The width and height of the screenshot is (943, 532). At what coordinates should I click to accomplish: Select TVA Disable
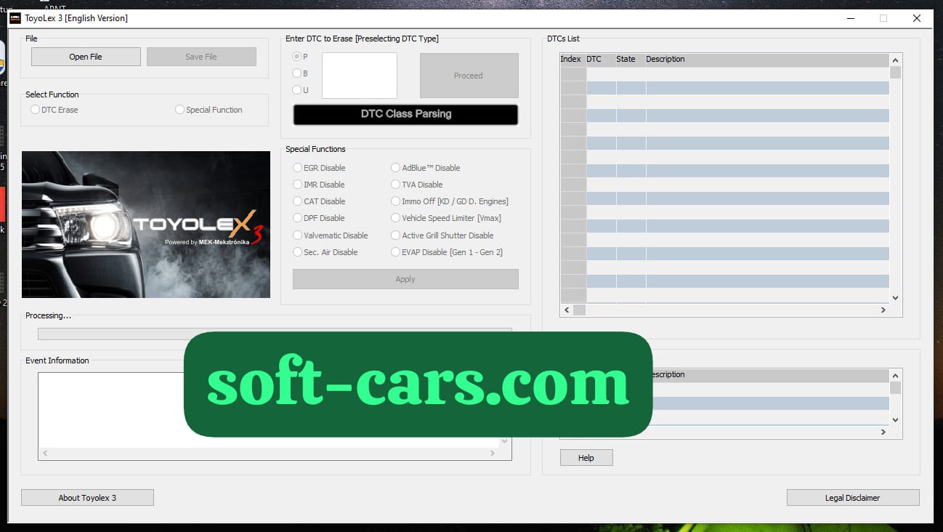[x=417, y=185]
